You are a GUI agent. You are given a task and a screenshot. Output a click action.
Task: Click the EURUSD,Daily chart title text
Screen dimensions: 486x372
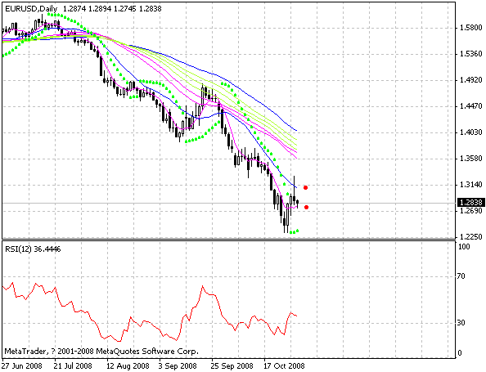tap(31, 9)
